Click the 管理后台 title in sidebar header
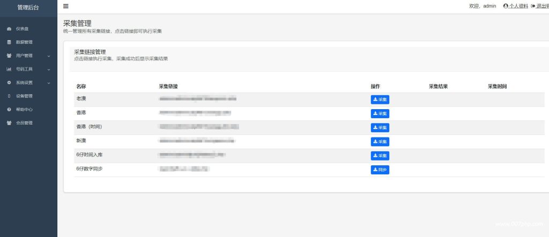This screenshot has height=237, width=549. [x=28, y=7]
